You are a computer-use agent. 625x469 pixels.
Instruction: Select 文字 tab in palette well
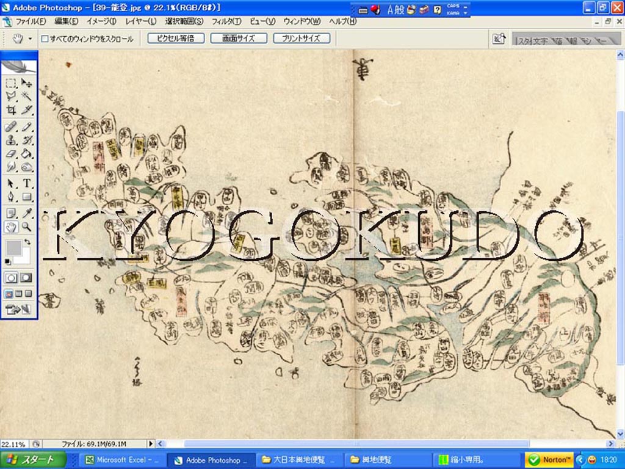tap(540, 41)
